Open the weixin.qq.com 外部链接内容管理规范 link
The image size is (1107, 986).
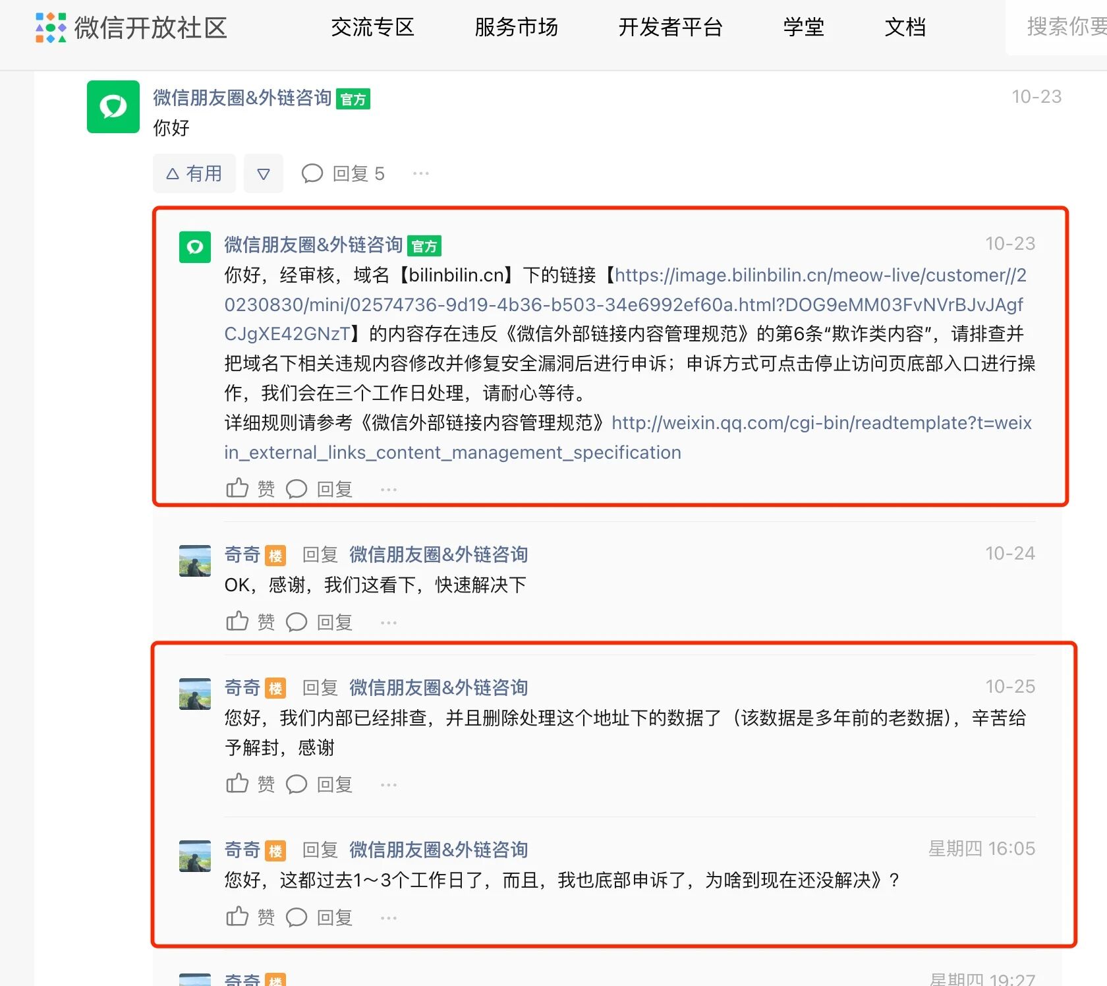628,438
